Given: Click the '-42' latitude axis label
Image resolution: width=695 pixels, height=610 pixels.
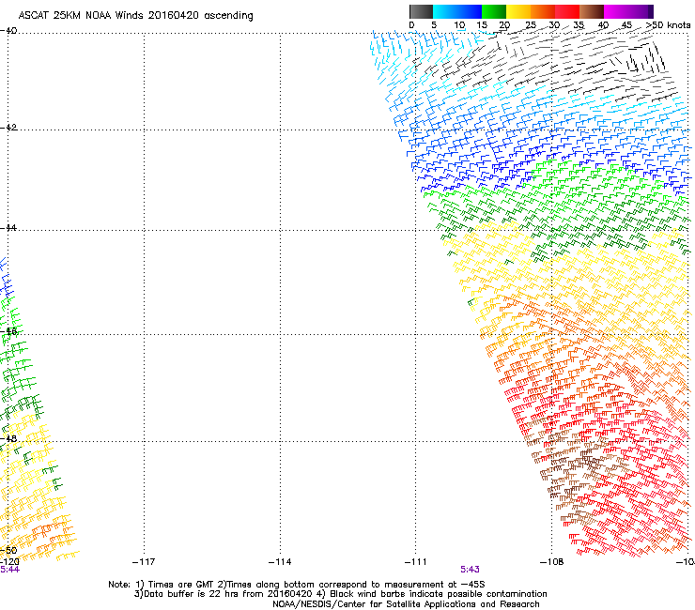Looking at the screenshot, I should pyautogui.click(x=8, y=127).
